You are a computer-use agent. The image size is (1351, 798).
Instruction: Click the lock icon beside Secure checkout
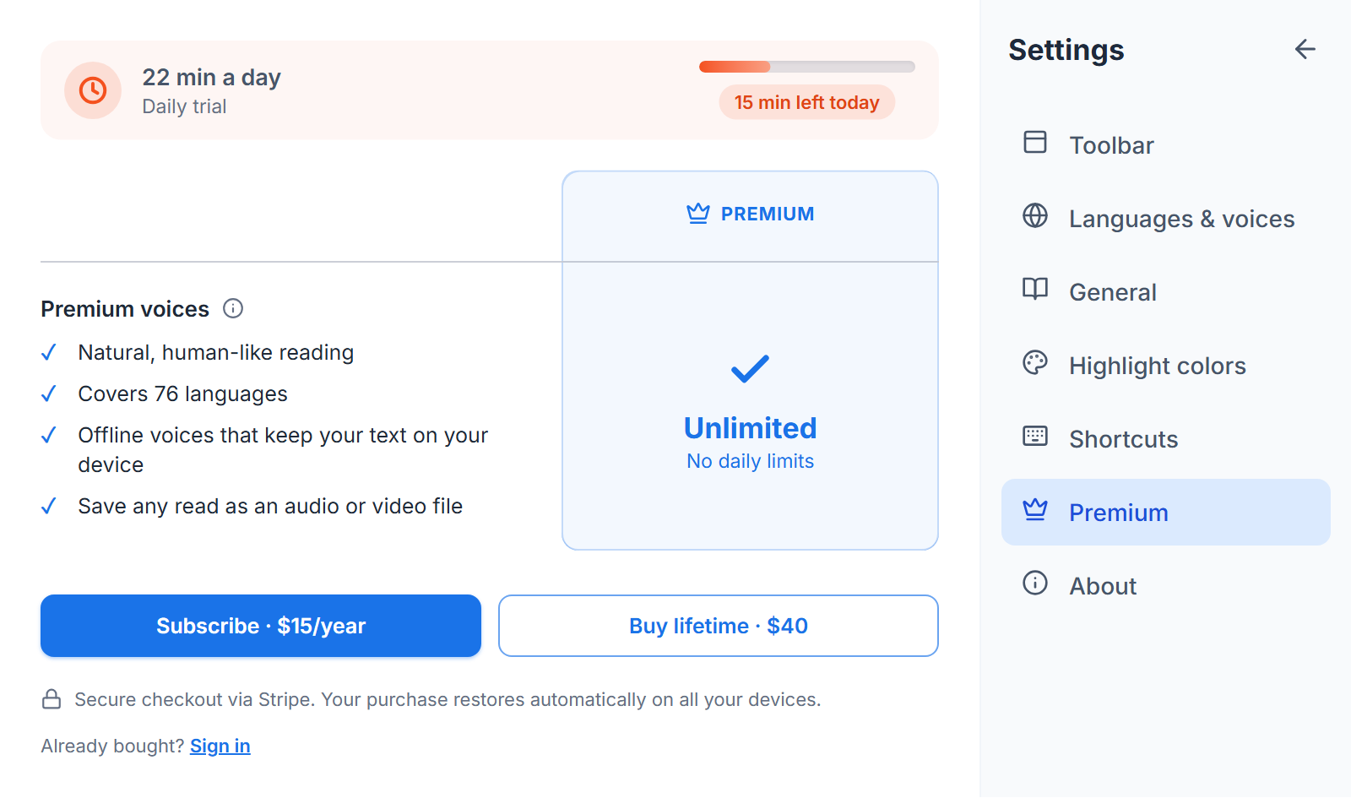52,699
